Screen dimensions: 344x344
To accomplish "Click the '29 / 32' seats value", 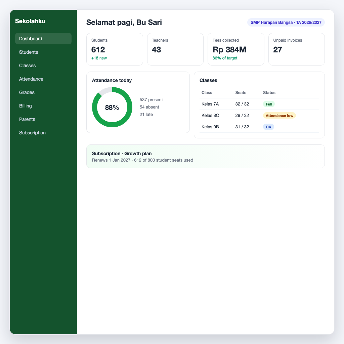I will pyautogui.click(x=242, y=116).
